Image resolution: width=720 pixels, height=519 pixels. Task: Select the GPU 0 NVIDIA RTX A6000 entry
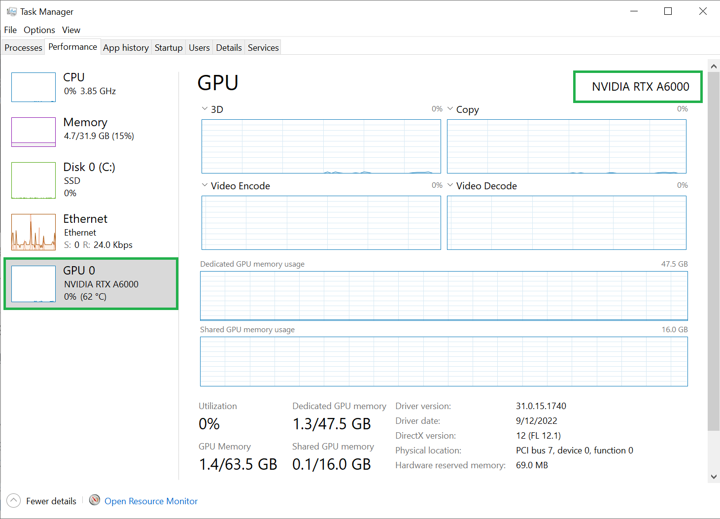pyautogui.click(x=91, y=283)
